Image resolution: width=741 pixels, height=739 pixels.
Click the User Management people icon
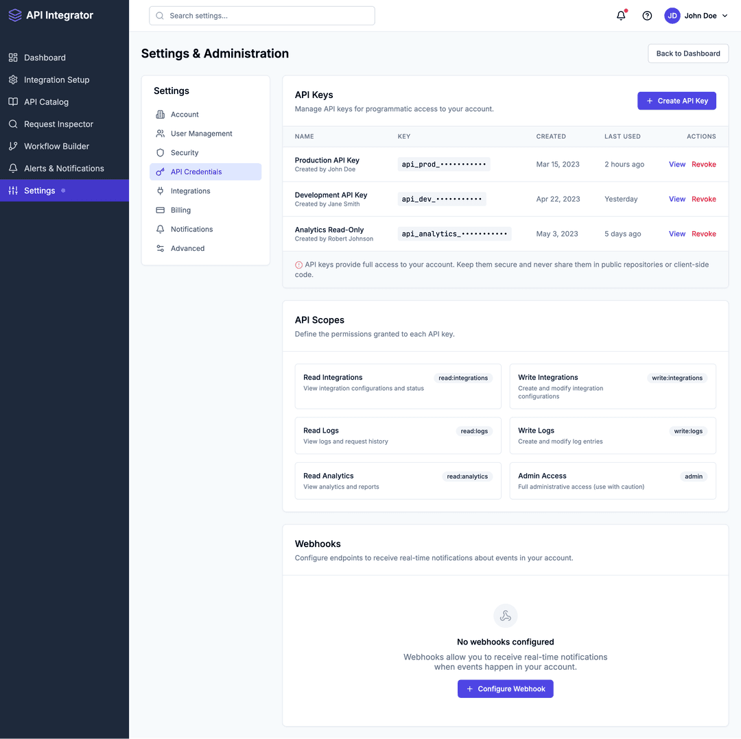161,133
